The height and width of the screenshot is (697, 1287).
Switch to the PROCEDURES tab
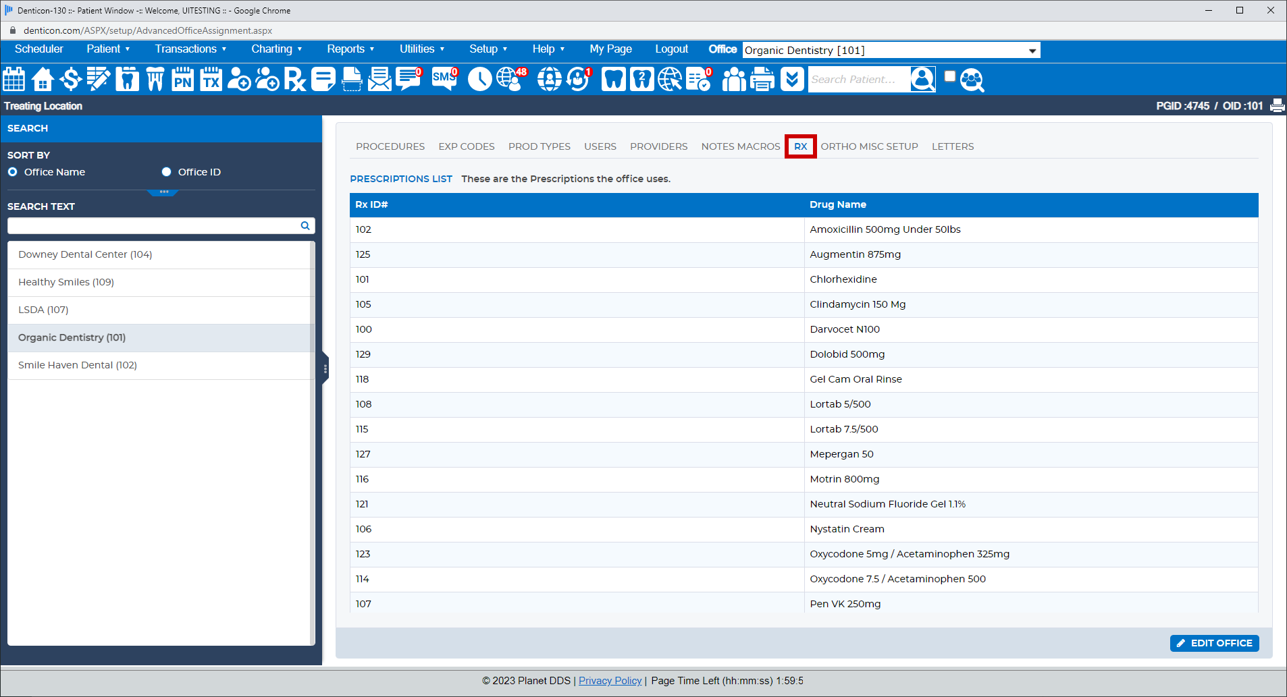click(x=390, y=146)
